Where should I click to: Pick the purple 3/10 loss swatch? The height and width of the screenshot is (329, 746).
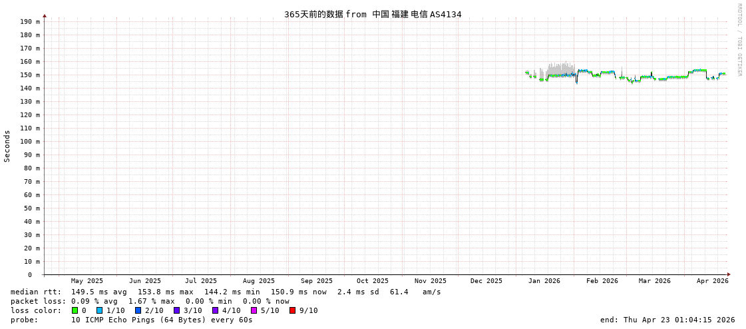(x=176, y=310)
